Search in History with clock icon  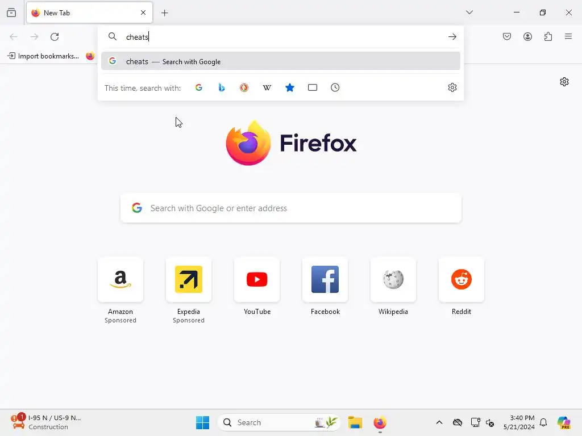point(335,87)
